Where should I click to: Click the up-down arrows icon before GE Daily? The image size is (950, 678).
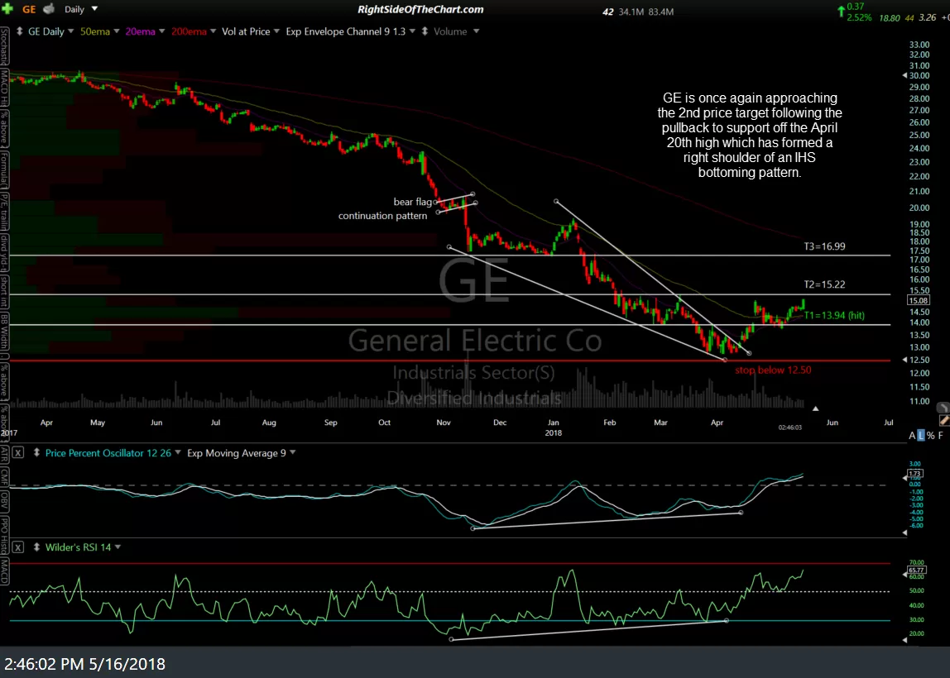(x=19, y=31)
